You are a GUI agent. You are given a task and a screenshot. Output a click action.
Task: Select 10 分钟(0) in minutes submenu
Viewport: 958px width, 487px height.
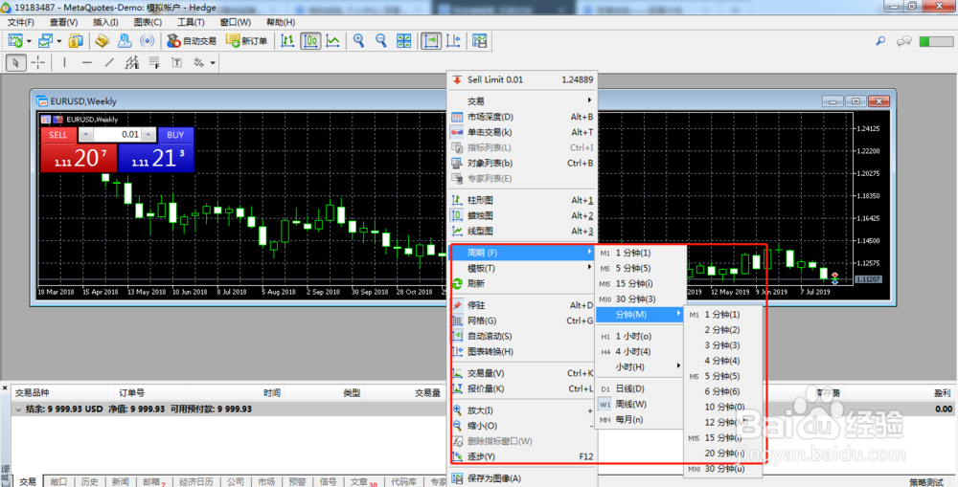point(723,407)
